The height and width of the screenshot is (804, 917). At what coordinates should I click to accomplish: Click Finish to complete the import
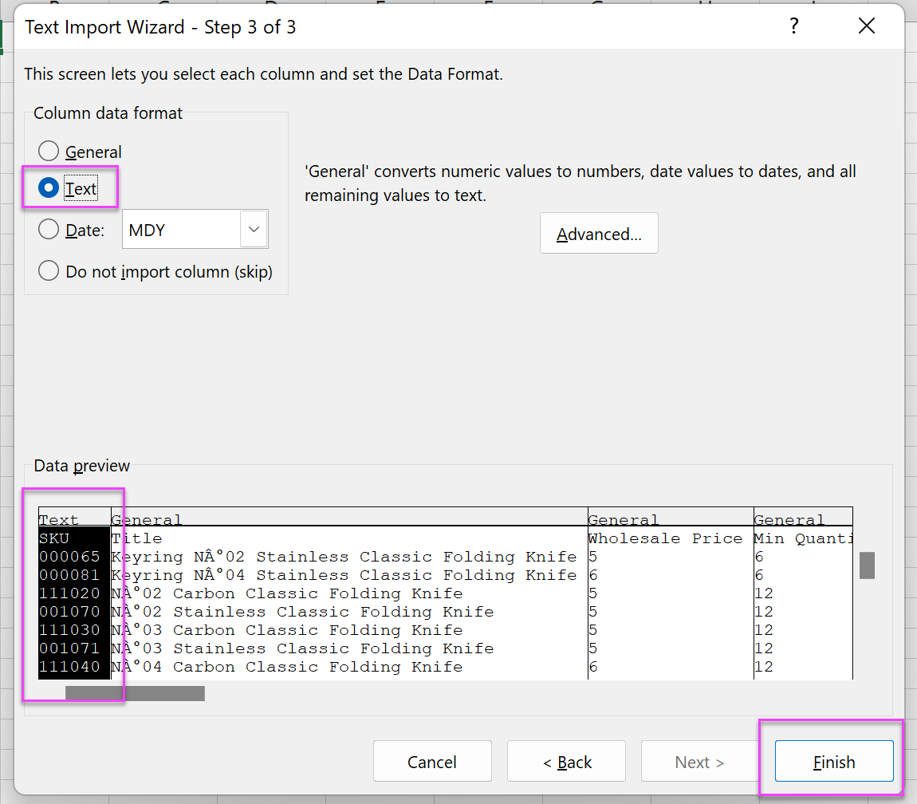click(833, 762)
